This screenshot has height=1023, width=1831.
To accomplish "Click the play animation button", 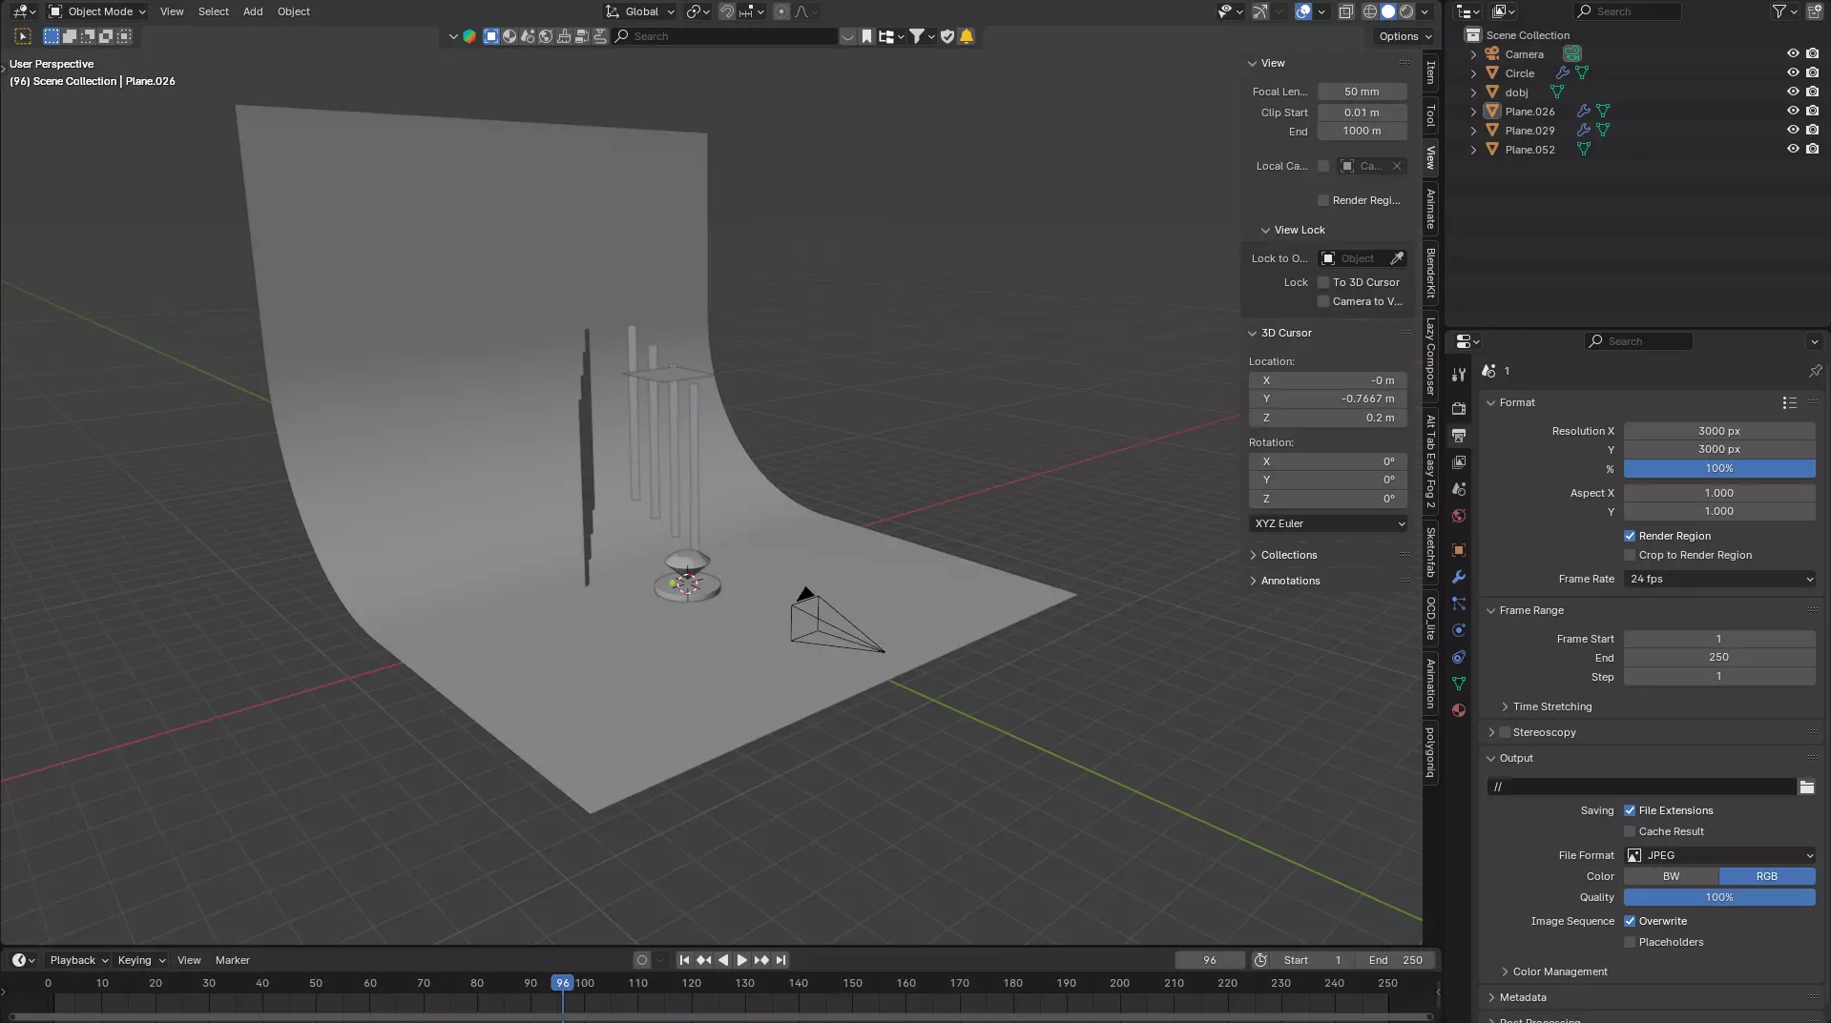I will pyautogui.click(x=741, y=960).
